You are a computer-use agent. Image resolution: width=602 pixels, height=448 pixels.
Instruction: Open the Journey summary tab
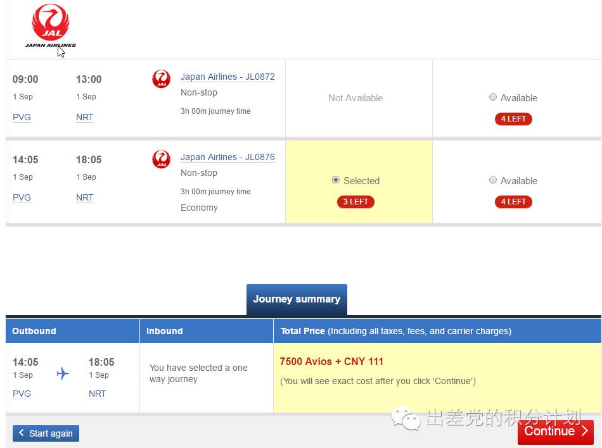(297, 299)
